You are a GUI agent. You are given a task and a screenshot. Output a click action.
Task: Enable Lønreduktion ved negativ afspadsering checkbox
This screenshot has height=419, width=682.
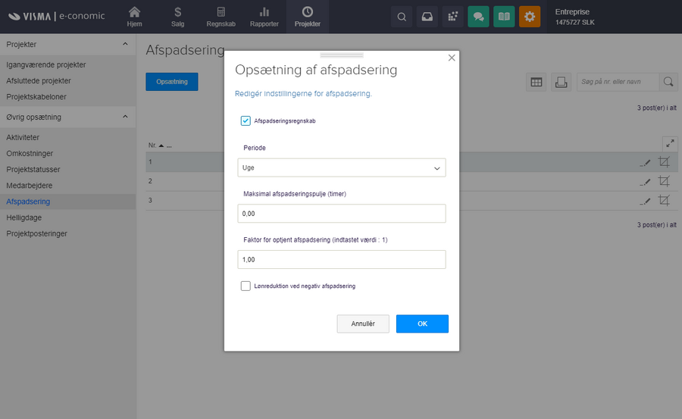point(246,286)
